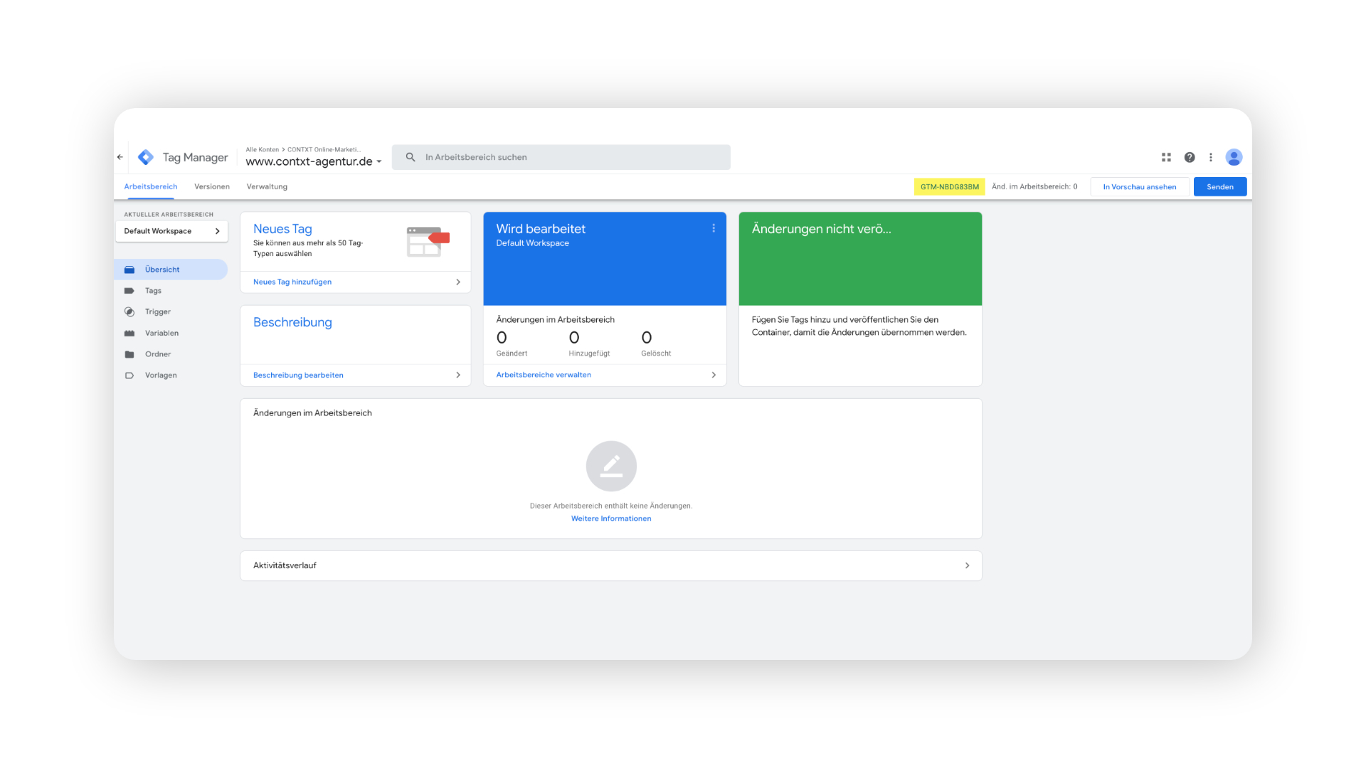1366x768 pixels.
Task: Click the Hinzugefügt count
Action: coord(574,338)
